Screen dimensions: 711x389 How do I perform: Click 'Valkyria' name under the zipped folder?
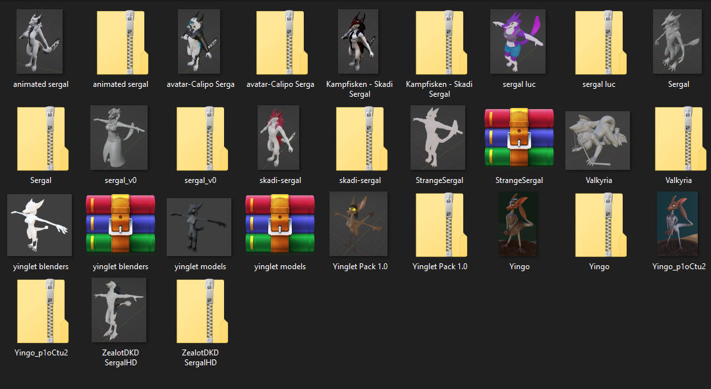(x=679, y=180)
